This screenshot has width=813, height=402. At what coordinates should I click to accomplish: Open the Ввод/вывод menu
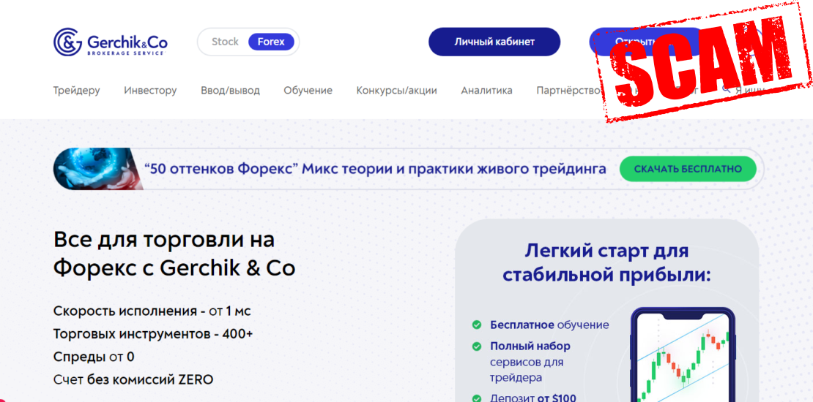coord(230,91)
